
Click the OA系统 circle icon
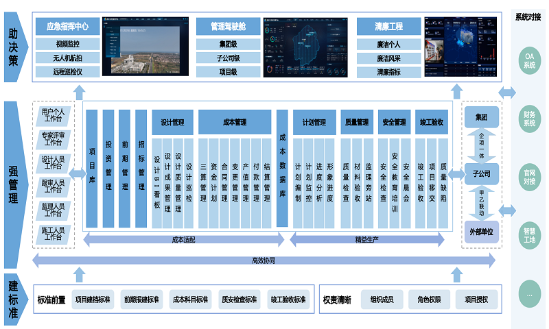[x=529, y=60]
